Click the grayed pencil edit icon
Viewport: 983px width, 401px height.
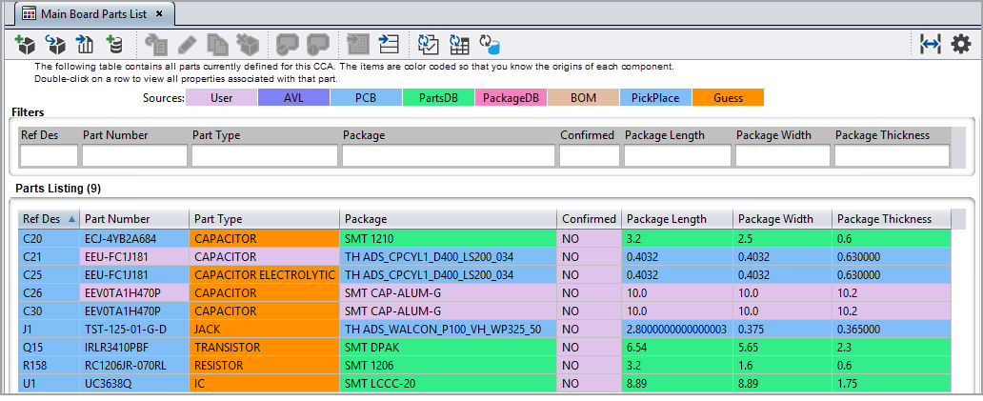pos(187,45)
